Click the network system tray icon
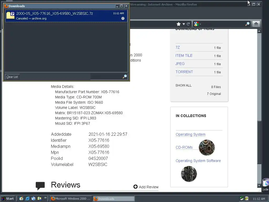Screen dimensions: 269x202 coord(242,199)
